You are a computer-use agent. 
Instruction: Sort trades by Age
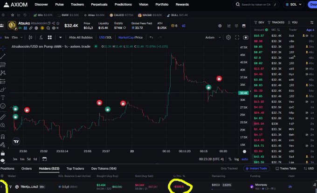pos(310,30)
